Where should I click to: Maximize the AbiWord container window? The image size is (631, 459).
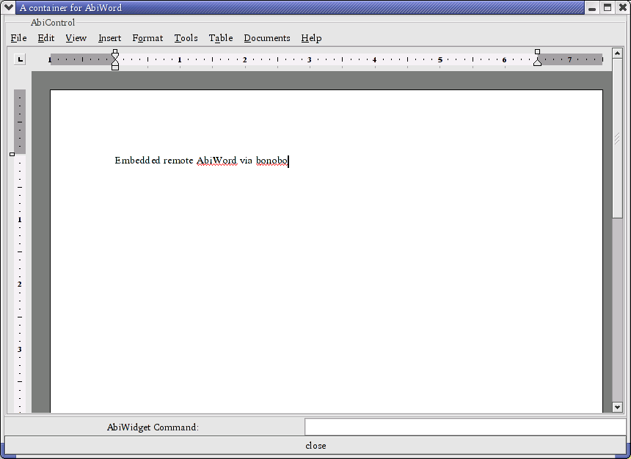[x=608, y=7]
